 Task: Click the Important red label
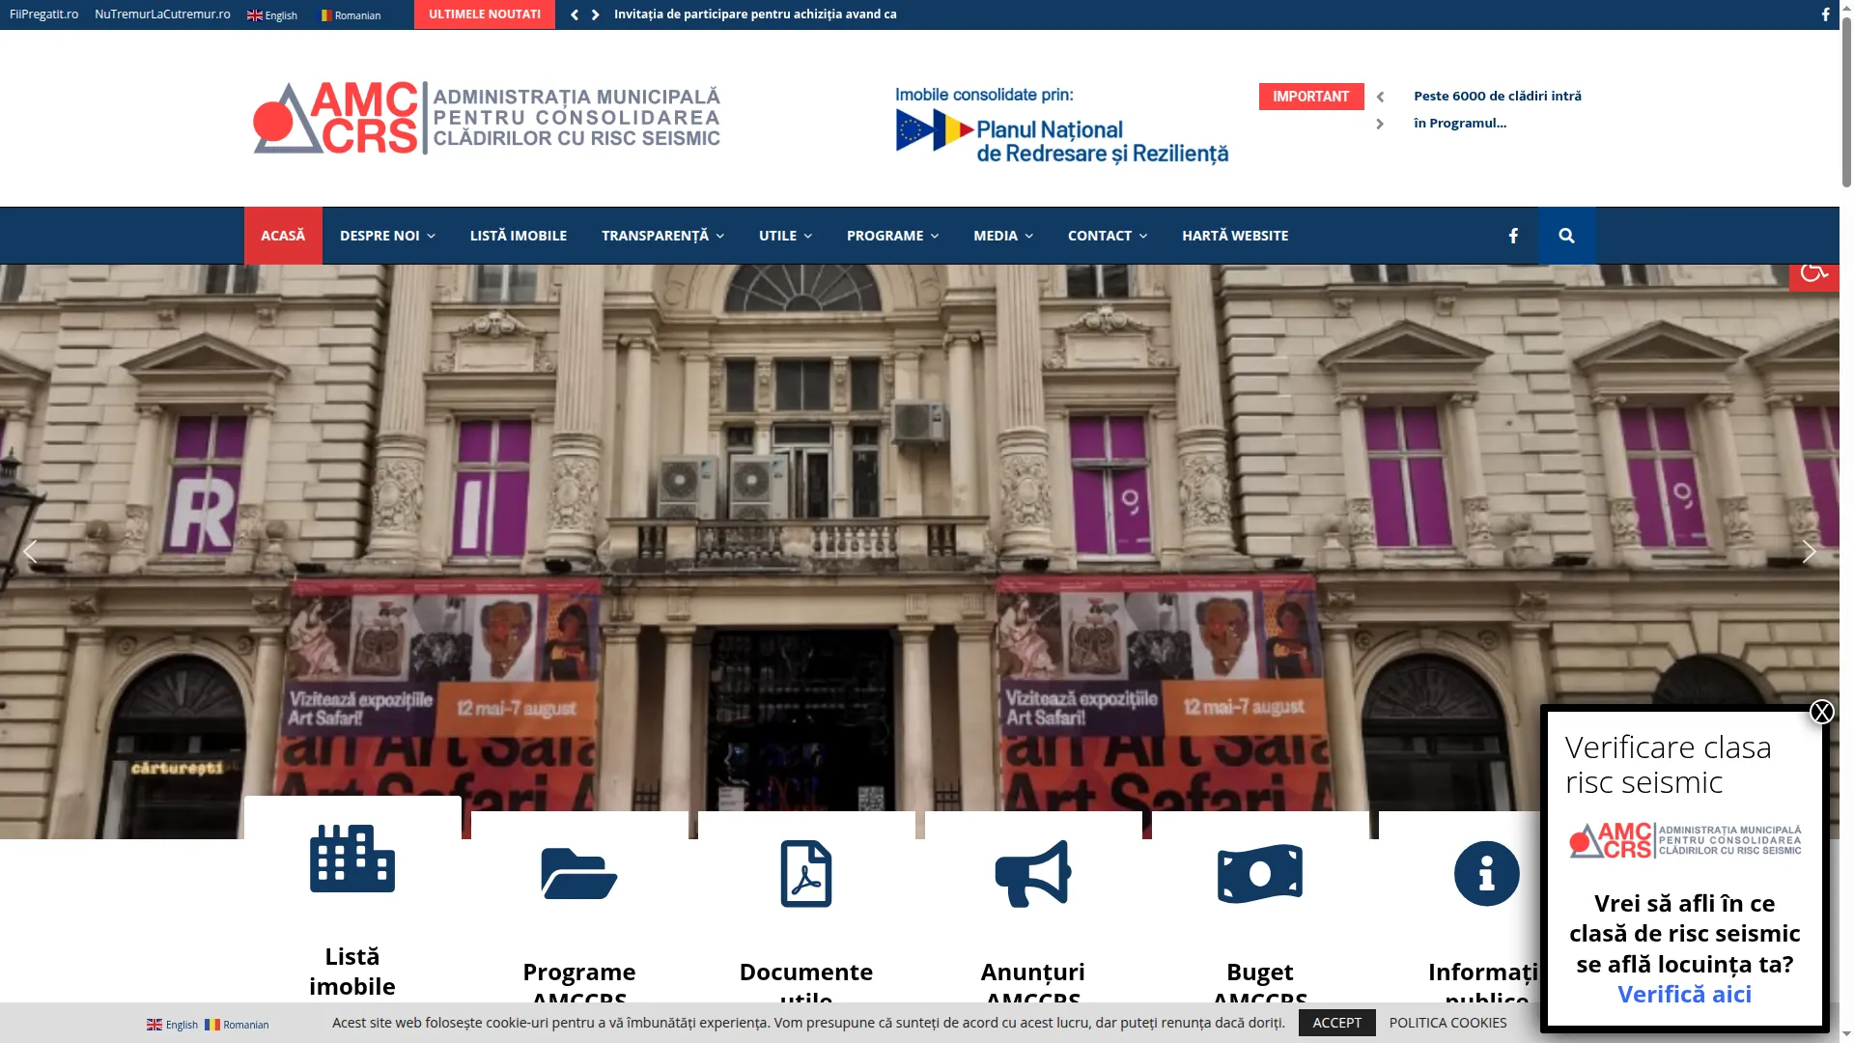[1310, 97]
